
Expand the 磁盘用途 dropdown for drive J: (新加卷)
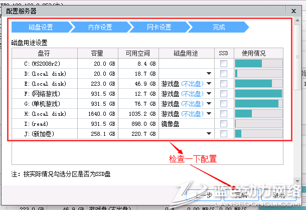(209, 134)
